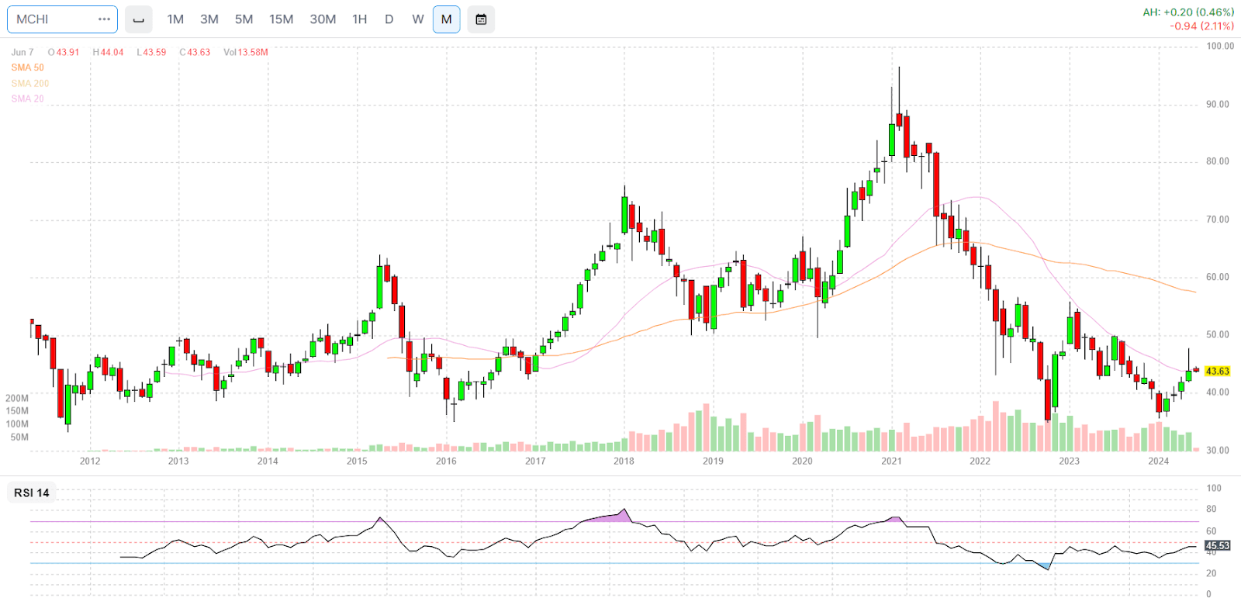Screen dimensions: 1241x605
Task: Click the 100M volume scale label
Action: coord(17,424)
